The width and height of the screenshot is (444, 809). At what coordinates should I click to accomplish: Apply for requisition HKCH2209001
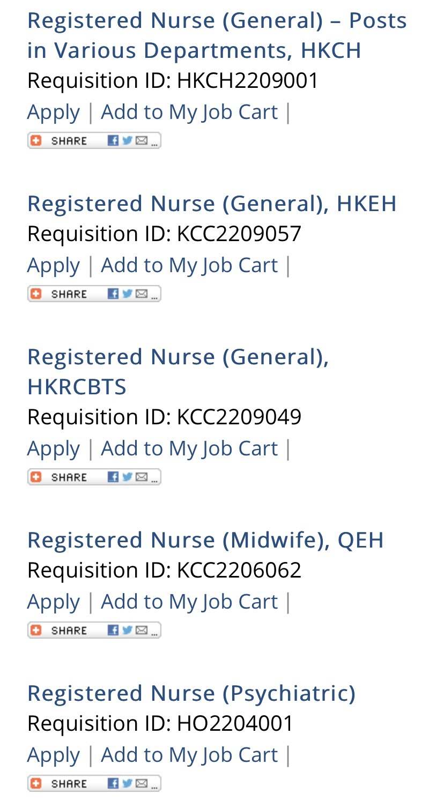[53, 113]
